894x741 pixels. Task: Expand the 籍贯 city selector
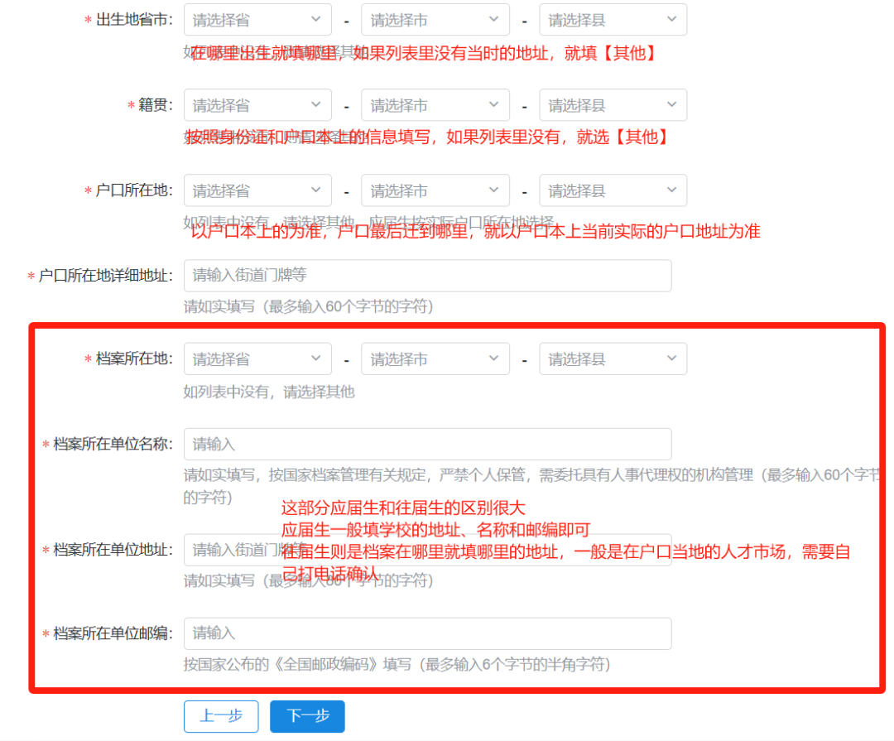click(435, 105)
